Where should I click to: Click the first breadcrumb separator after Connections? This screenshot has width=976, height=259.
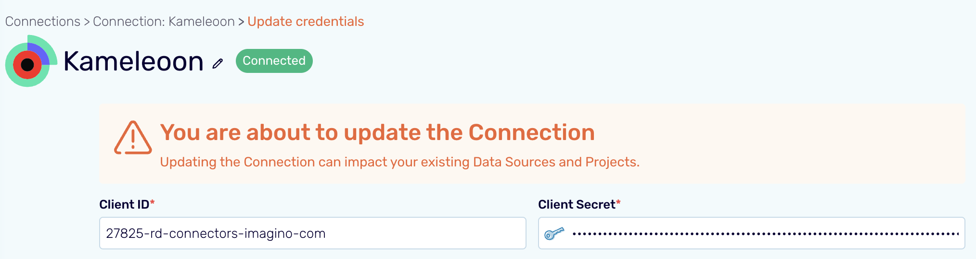coord(87,22)
